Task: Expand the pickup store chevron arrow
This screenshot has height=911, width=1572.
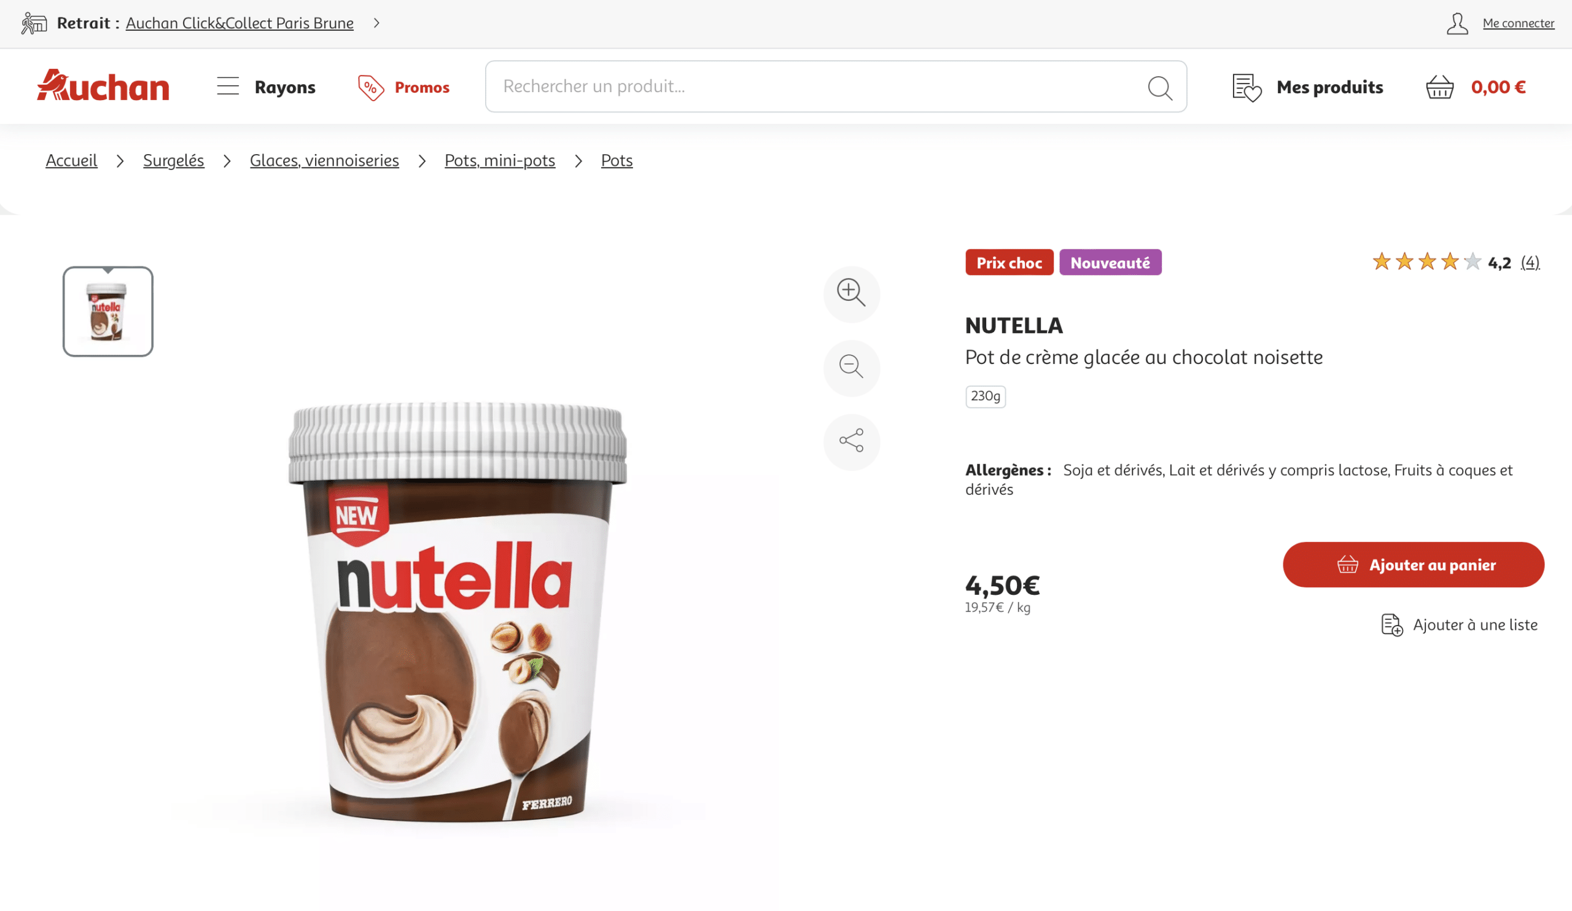Action: [x=376, y=23]
